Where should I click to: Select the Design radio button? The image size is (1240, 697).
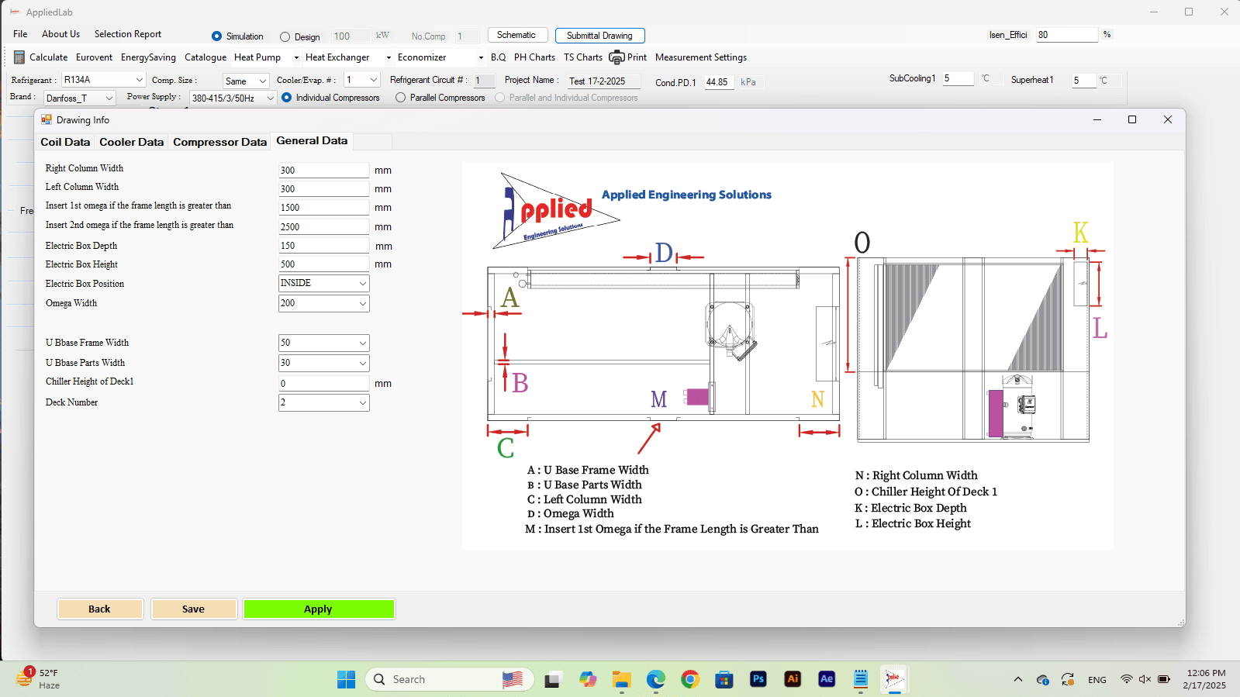pos(285,36)
